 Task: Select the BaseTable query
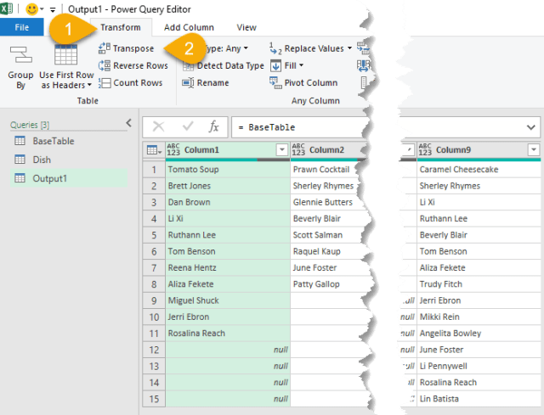pos(69,141)
